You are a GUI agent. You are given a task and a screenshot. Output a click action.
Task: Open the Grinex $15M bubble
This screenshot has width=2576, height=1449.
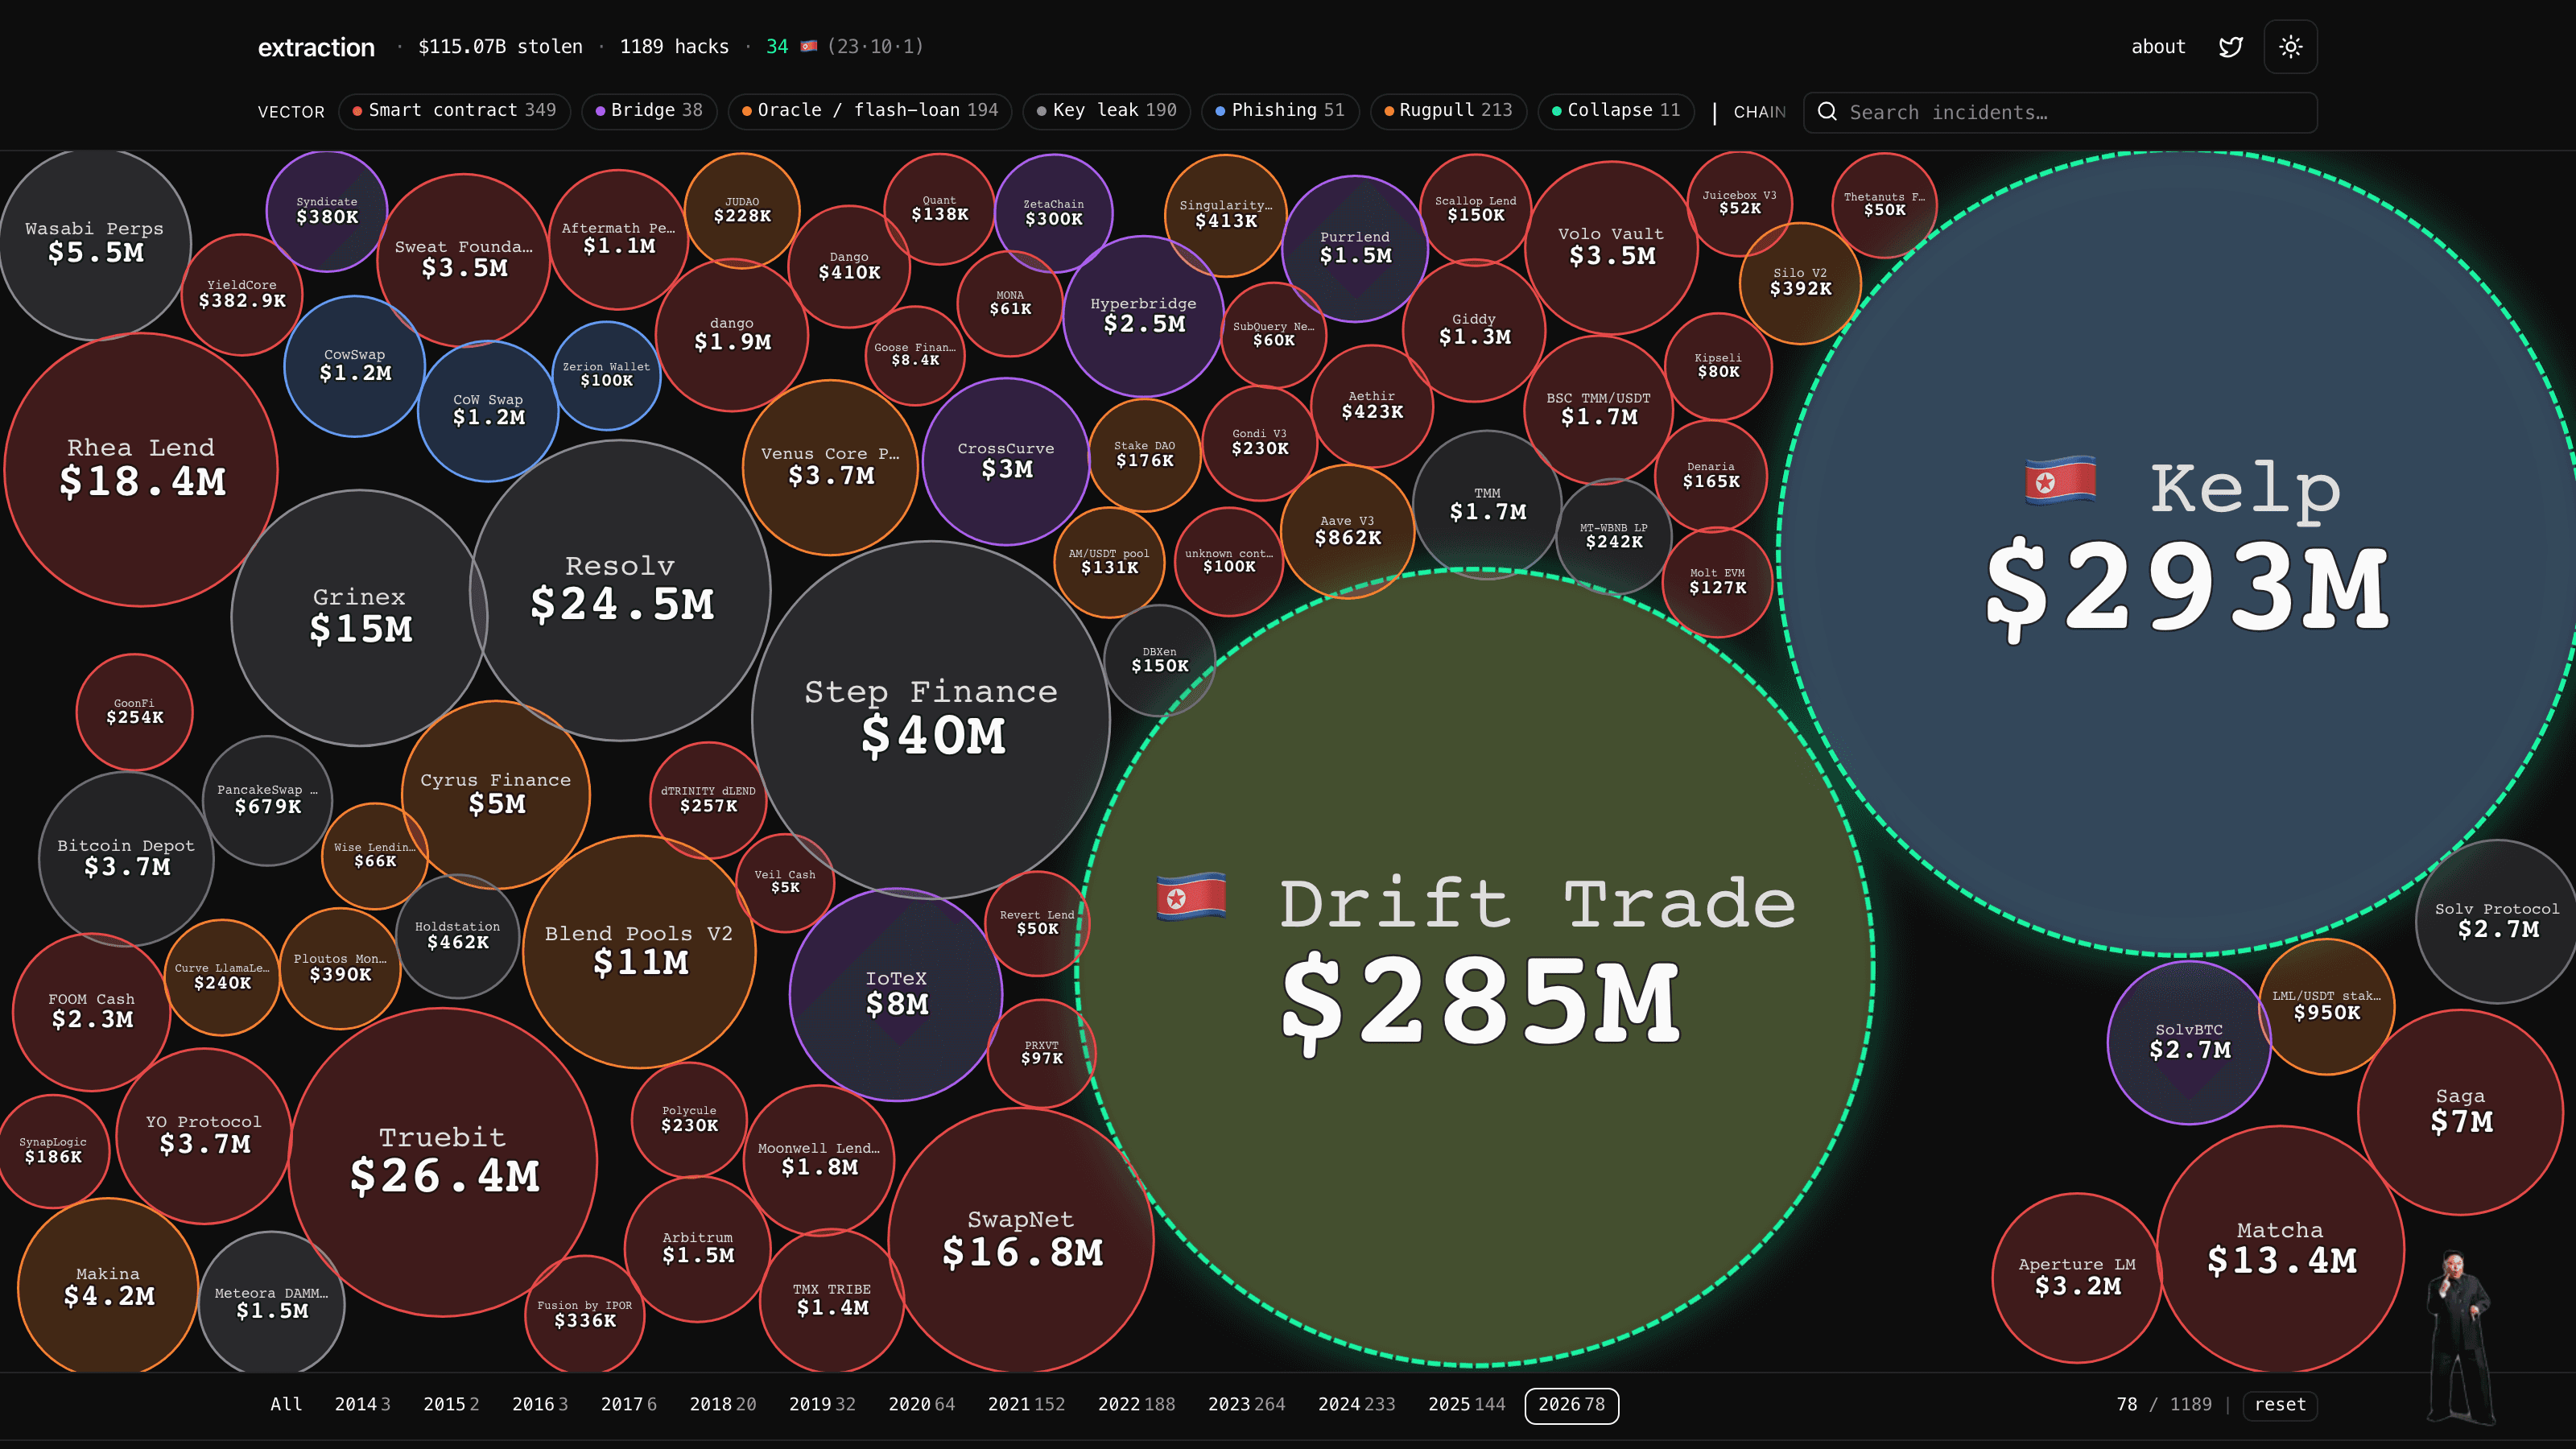point(359,617)
